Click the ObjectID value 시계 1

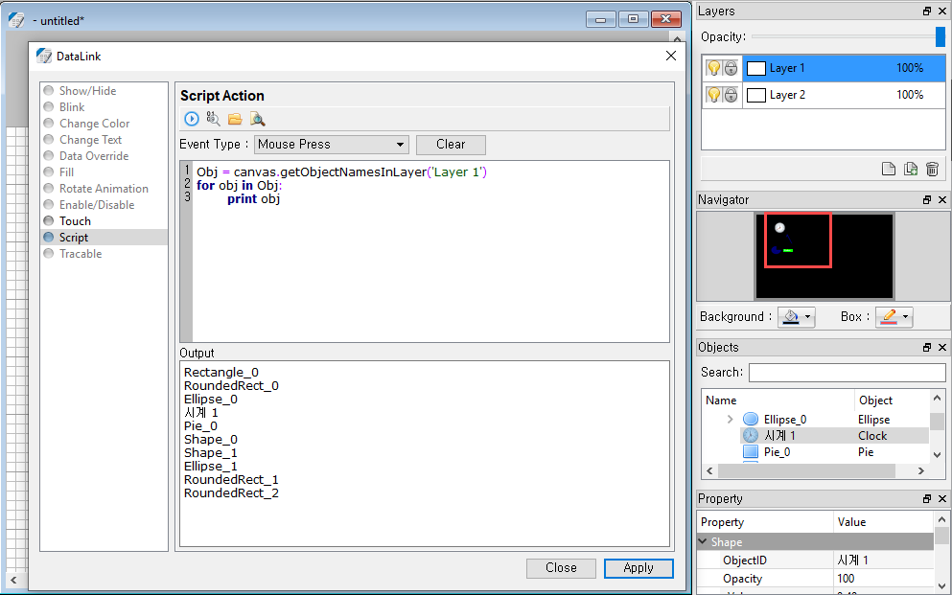tap(852, 560)
